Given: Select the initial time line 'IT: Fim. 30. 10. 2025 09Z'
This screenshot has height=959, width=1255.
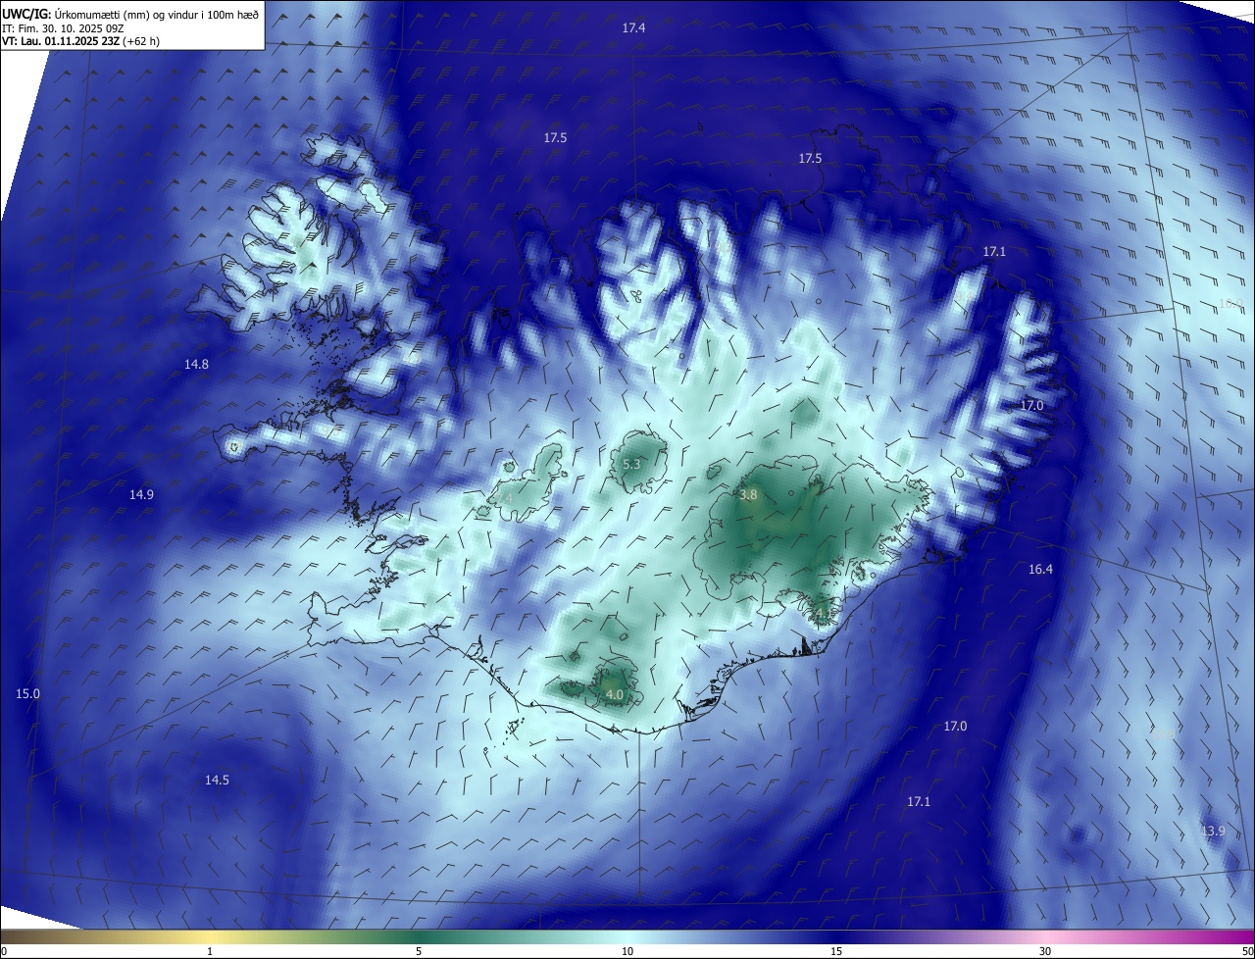Looking at the screenshot, I should pos(63,27).
